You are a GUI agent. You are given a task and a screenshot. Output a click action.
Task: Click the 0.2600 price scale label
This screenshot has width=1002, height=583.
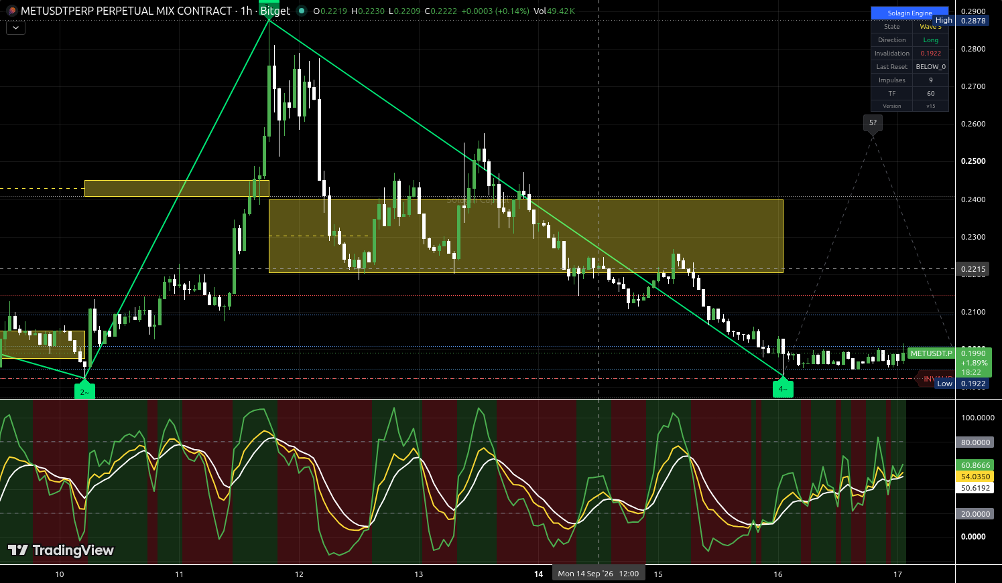click(973, 124)
